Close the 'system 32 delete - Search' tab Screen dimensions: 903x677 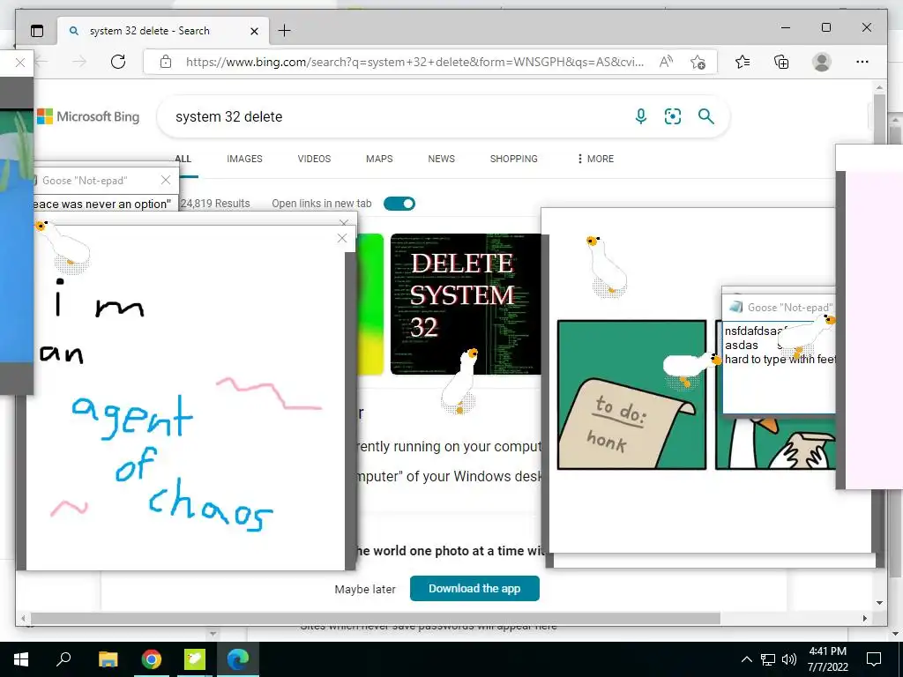tap(254, 31)
